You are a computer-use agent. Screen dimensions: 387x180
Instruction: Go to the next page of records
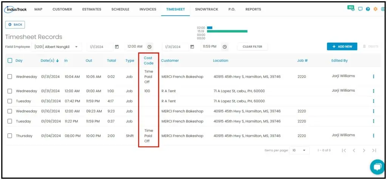(x=364, y=151)
